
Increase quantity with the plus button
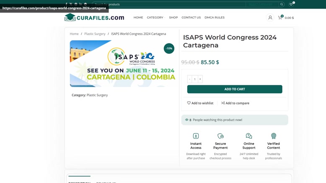click(x=200, y=79)
